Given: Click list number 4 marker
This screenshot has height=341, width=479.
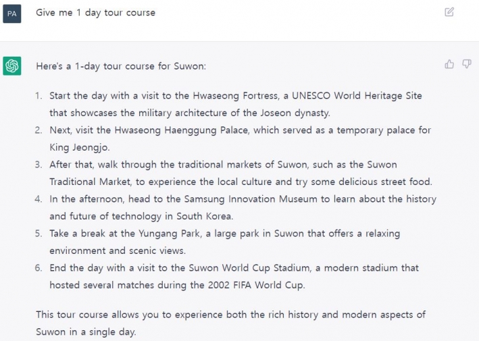Looking at the screenshot, I should tap(39, 199).
